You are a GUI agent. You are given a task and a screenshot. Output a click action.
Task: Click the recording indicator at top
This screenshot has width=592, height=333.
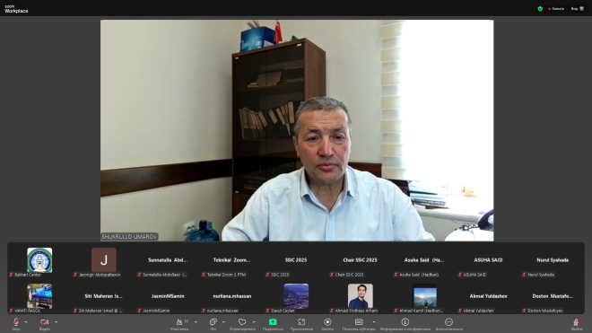pyautogui.click(x=556, y=9)
